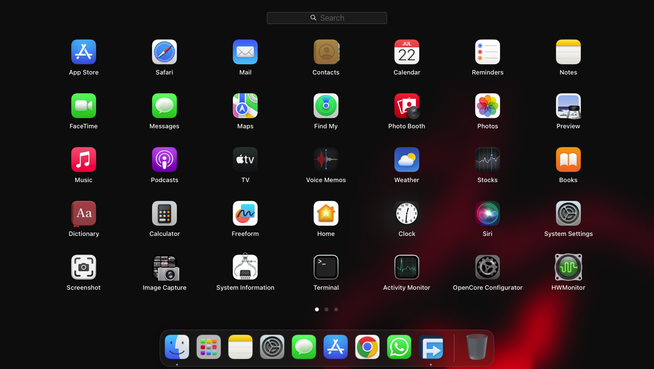
Task: Open the Calendar app
Action: coord(407,52)
